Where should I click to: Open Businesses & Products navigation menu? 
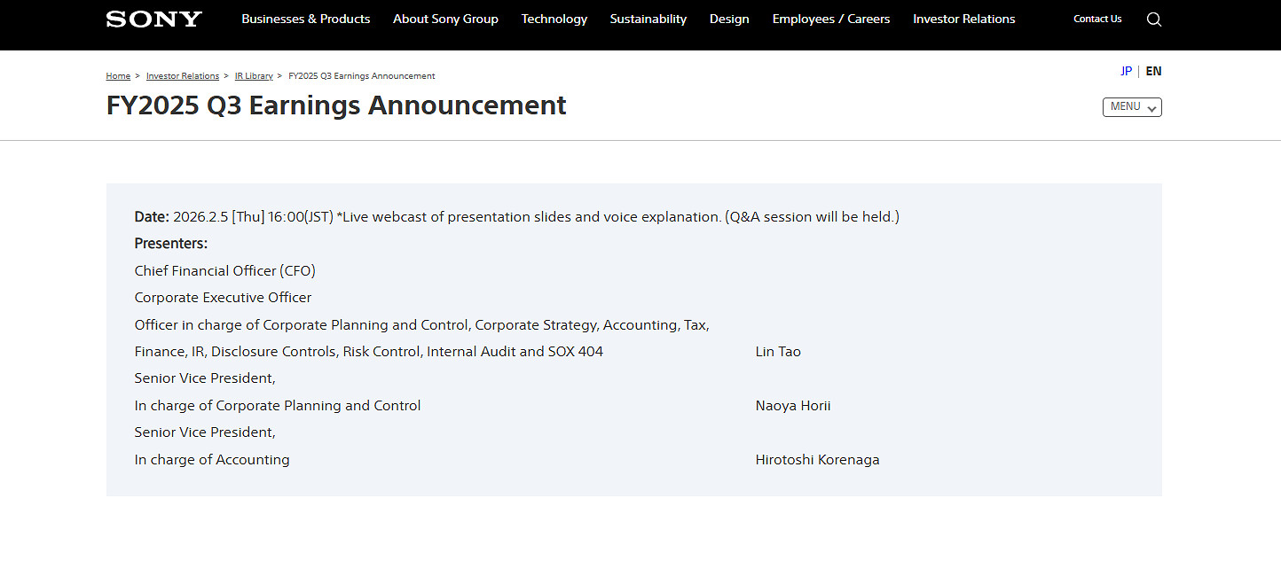coord(305,19)
